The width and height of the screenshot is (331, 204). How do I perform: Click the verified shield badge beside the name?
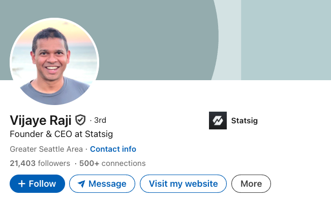pos(80,120)
